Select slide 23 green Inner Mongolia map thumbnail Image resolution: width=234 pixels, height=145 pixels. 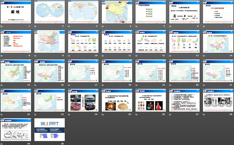pos(50,100)
